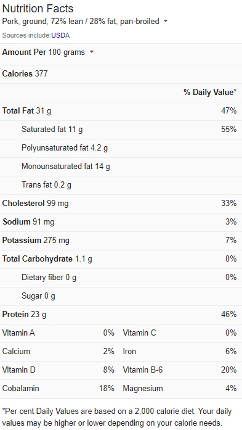Click the Protein 23 g row

[x=121, y=315]
